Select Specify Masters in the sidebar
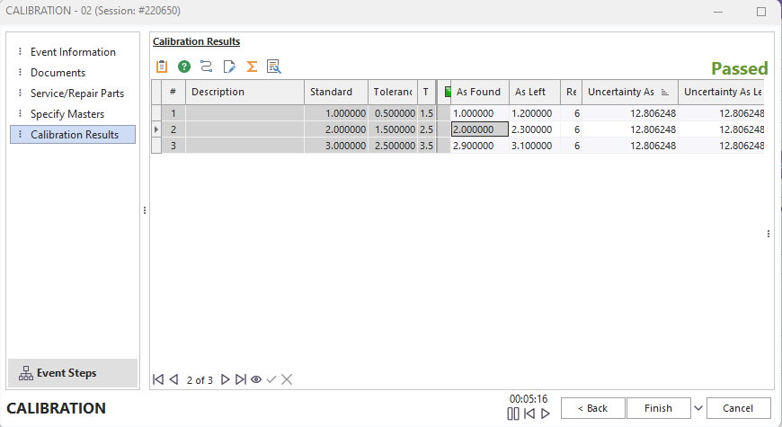The height and width of the screenshot is (427, 782). click(x=67, y=114)
